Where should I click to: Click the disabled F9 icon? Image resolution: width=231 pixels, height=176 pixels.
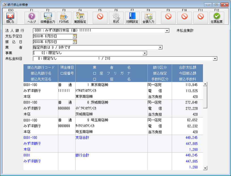pos(168,18)
